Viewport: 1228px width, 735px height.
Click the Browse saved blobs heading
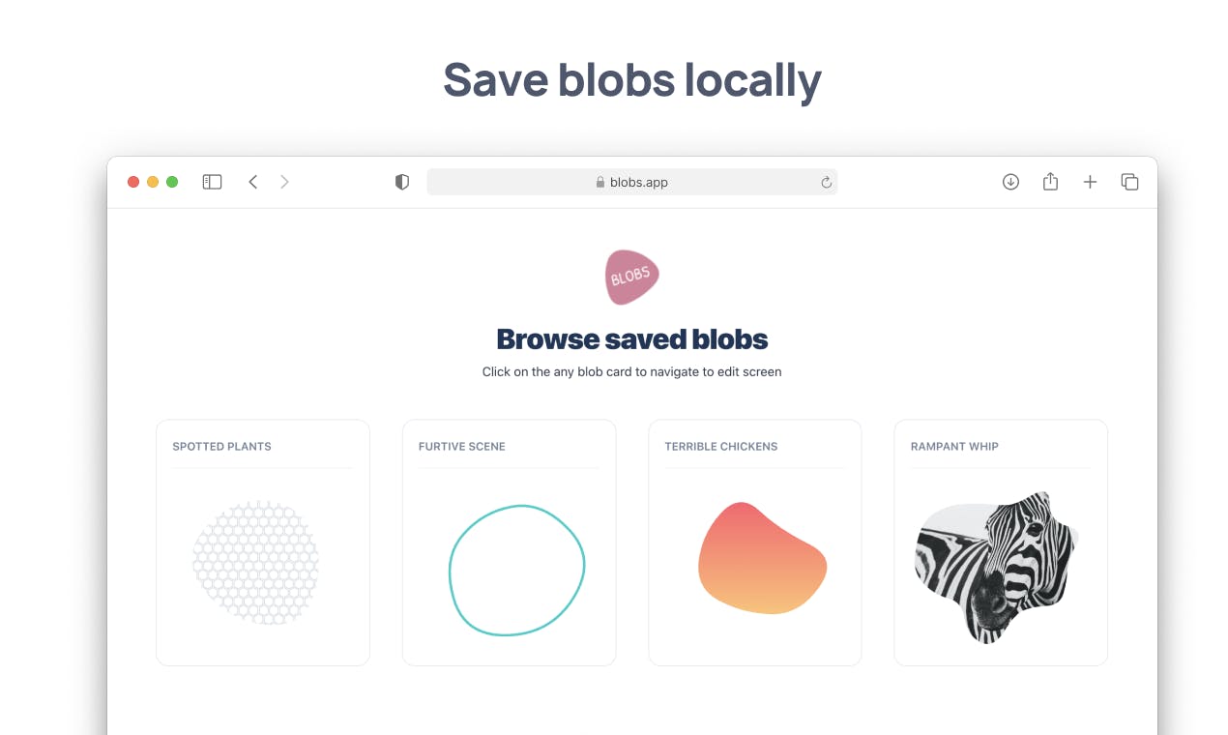coord(631,339)
